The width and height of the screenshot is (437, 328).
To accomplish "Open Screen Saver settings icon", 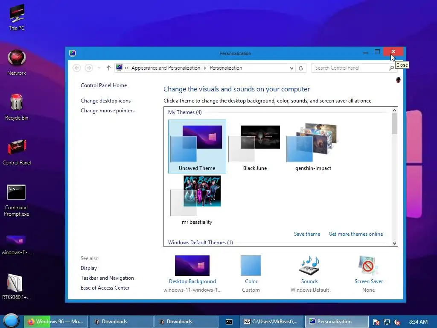I will pos(368,266).
